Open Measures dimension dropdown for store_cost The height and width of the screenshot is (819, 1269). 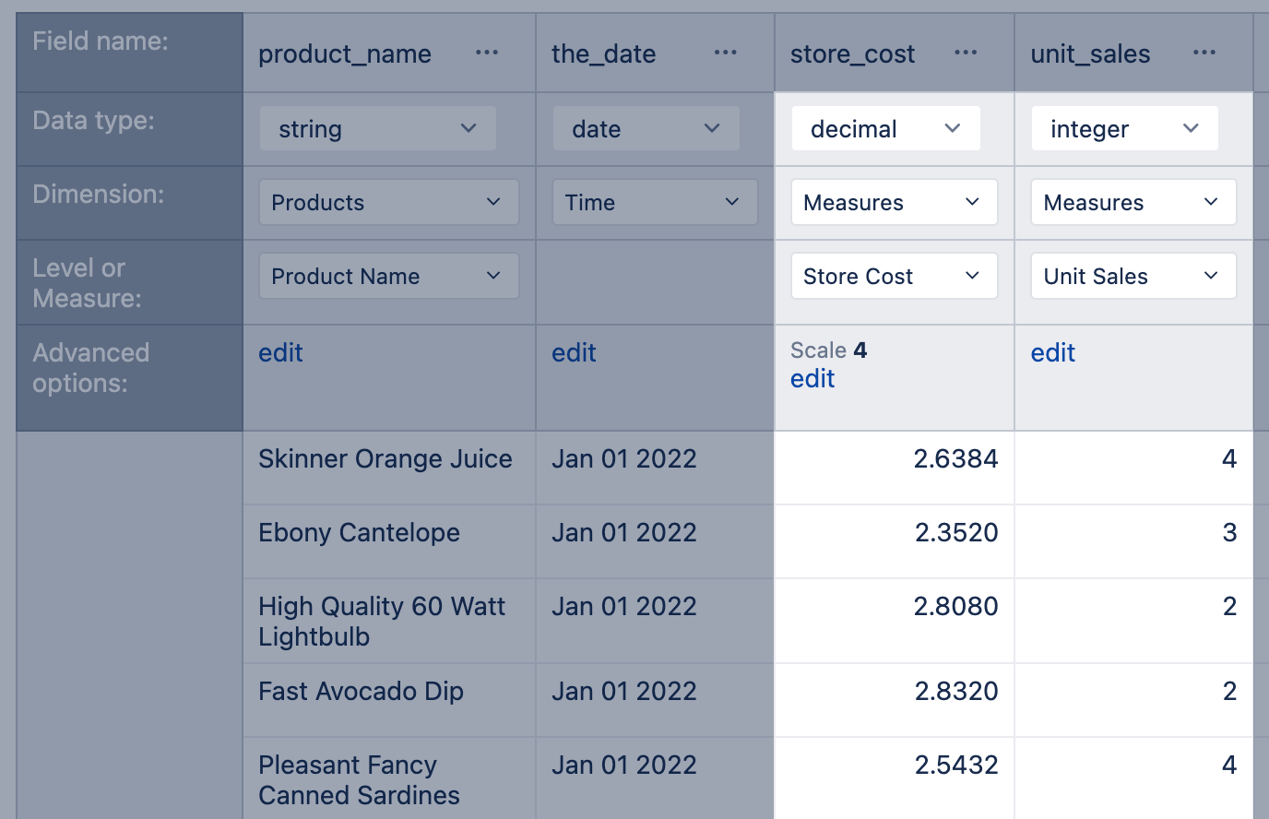(894, 203)
